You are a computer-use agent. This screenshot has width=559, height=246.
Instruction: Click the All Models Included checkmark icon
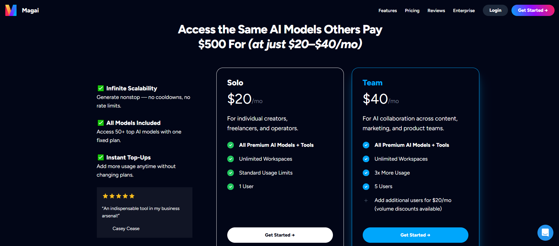100,123
